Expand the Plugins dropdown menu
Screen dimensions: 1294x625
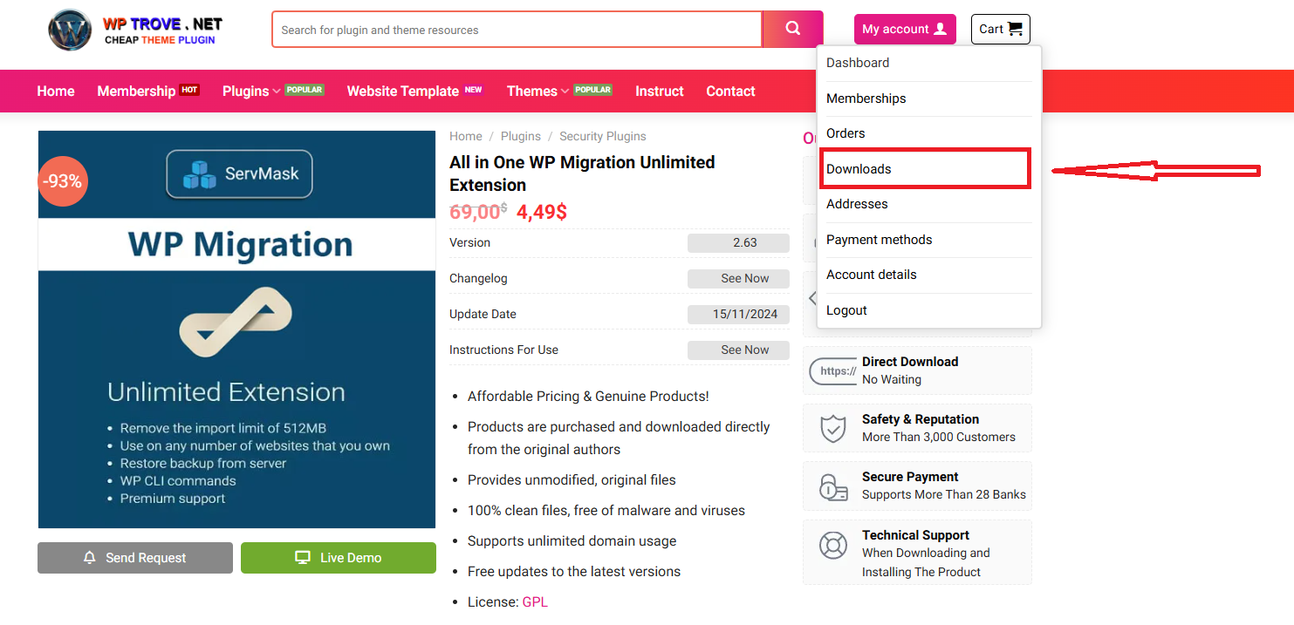251,92
